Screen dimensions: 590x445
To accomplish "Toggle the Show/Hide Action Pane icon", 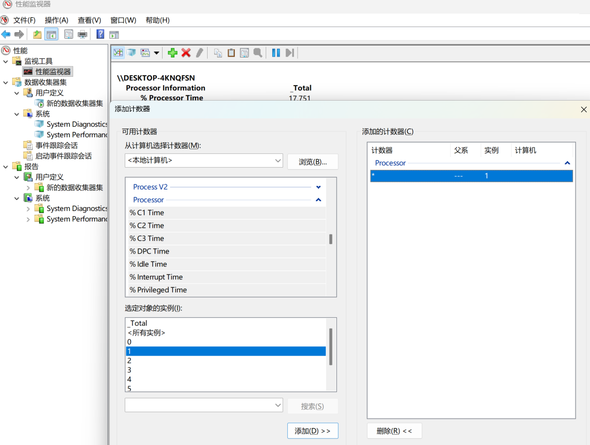I will [114, 34].
